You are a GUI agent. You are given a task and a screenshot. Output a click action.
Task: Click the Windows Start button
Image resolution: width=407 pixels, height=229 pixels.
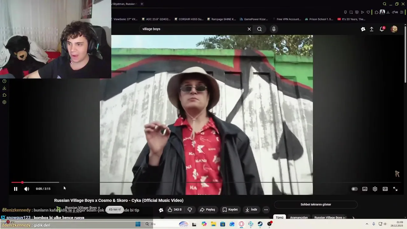tap(138, 224)
